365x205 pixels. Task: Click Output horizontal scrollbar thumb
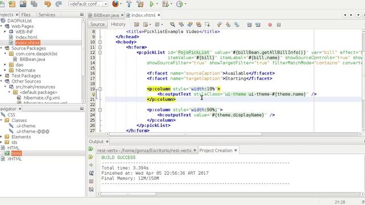(x=128, y=194)
